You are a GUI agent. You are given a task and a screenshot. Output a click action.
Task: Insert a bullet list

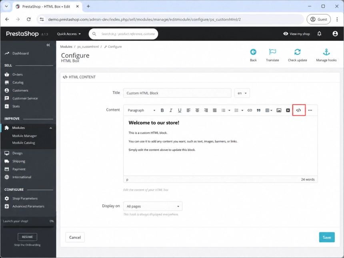click(x=223, y=110)
